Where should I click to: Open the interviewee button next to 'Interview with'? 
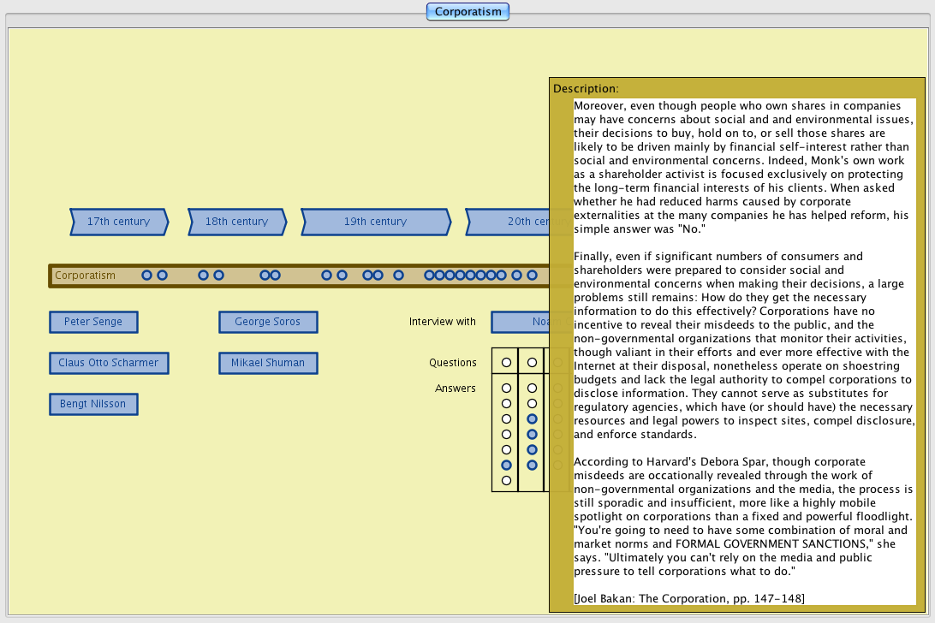click(x=520, y=322)
